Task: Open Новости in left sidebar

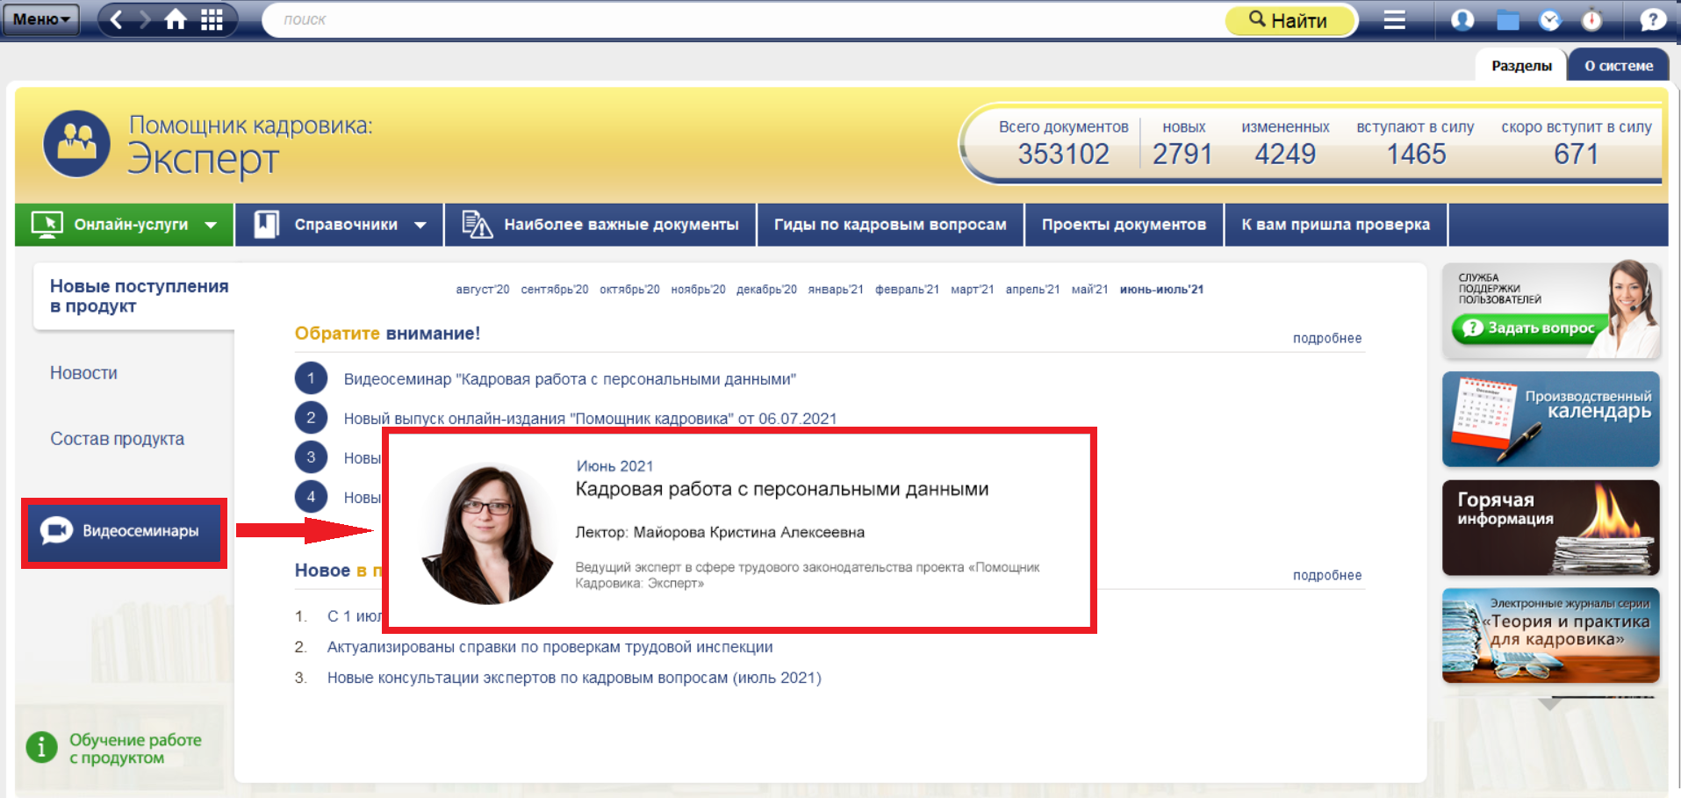Action: click(83, 373)
